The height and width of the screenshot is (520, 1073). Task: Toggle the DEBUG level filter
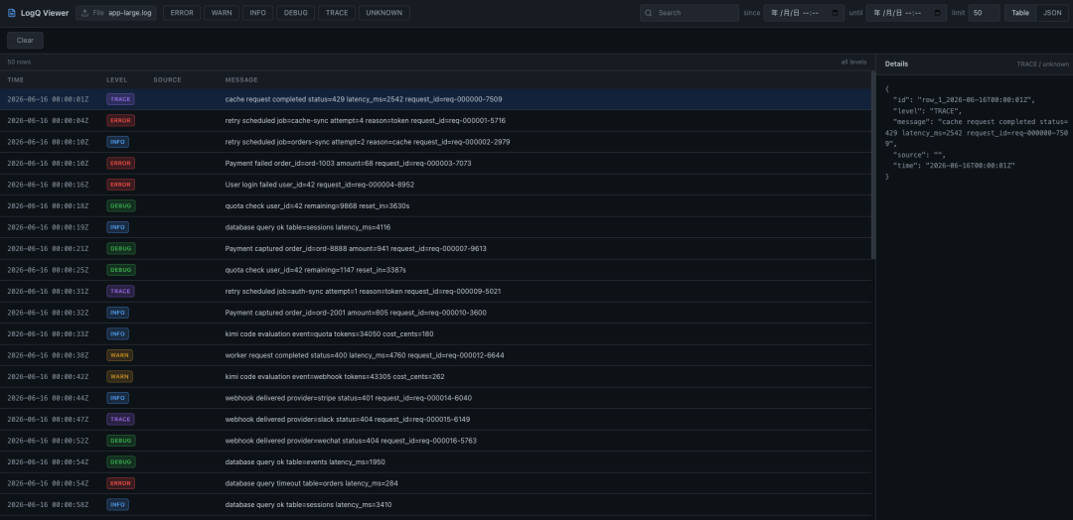[296, 13]
